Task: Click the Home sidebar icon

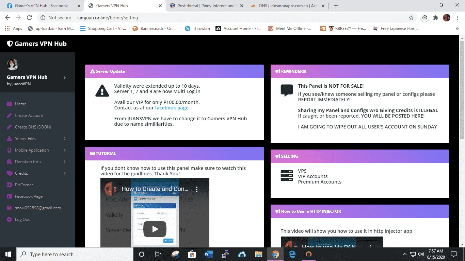Action: (x=9, y=104)
